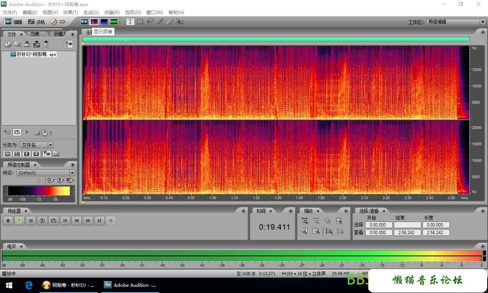Open the 频谱控制器 panel options menu
Viewport: 488px width, 293px height.
tap(73, 164)
